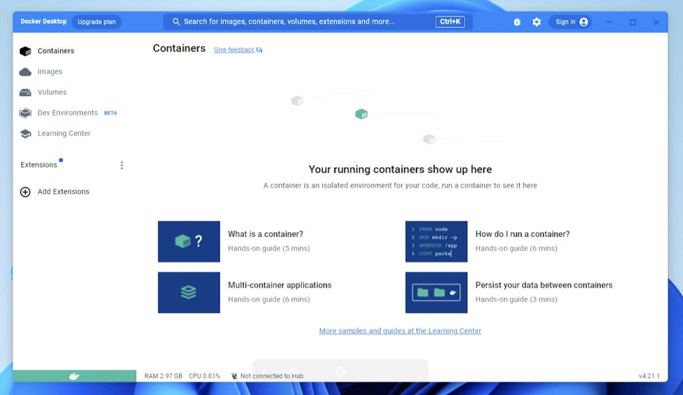Click the 'What is a container?' thumbnail

(x=189, y=242)
